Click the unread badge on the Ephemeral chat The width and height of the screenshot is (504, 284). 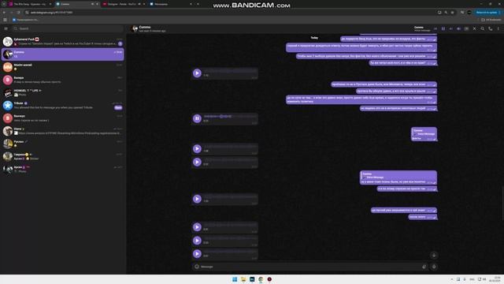[120, 43]
